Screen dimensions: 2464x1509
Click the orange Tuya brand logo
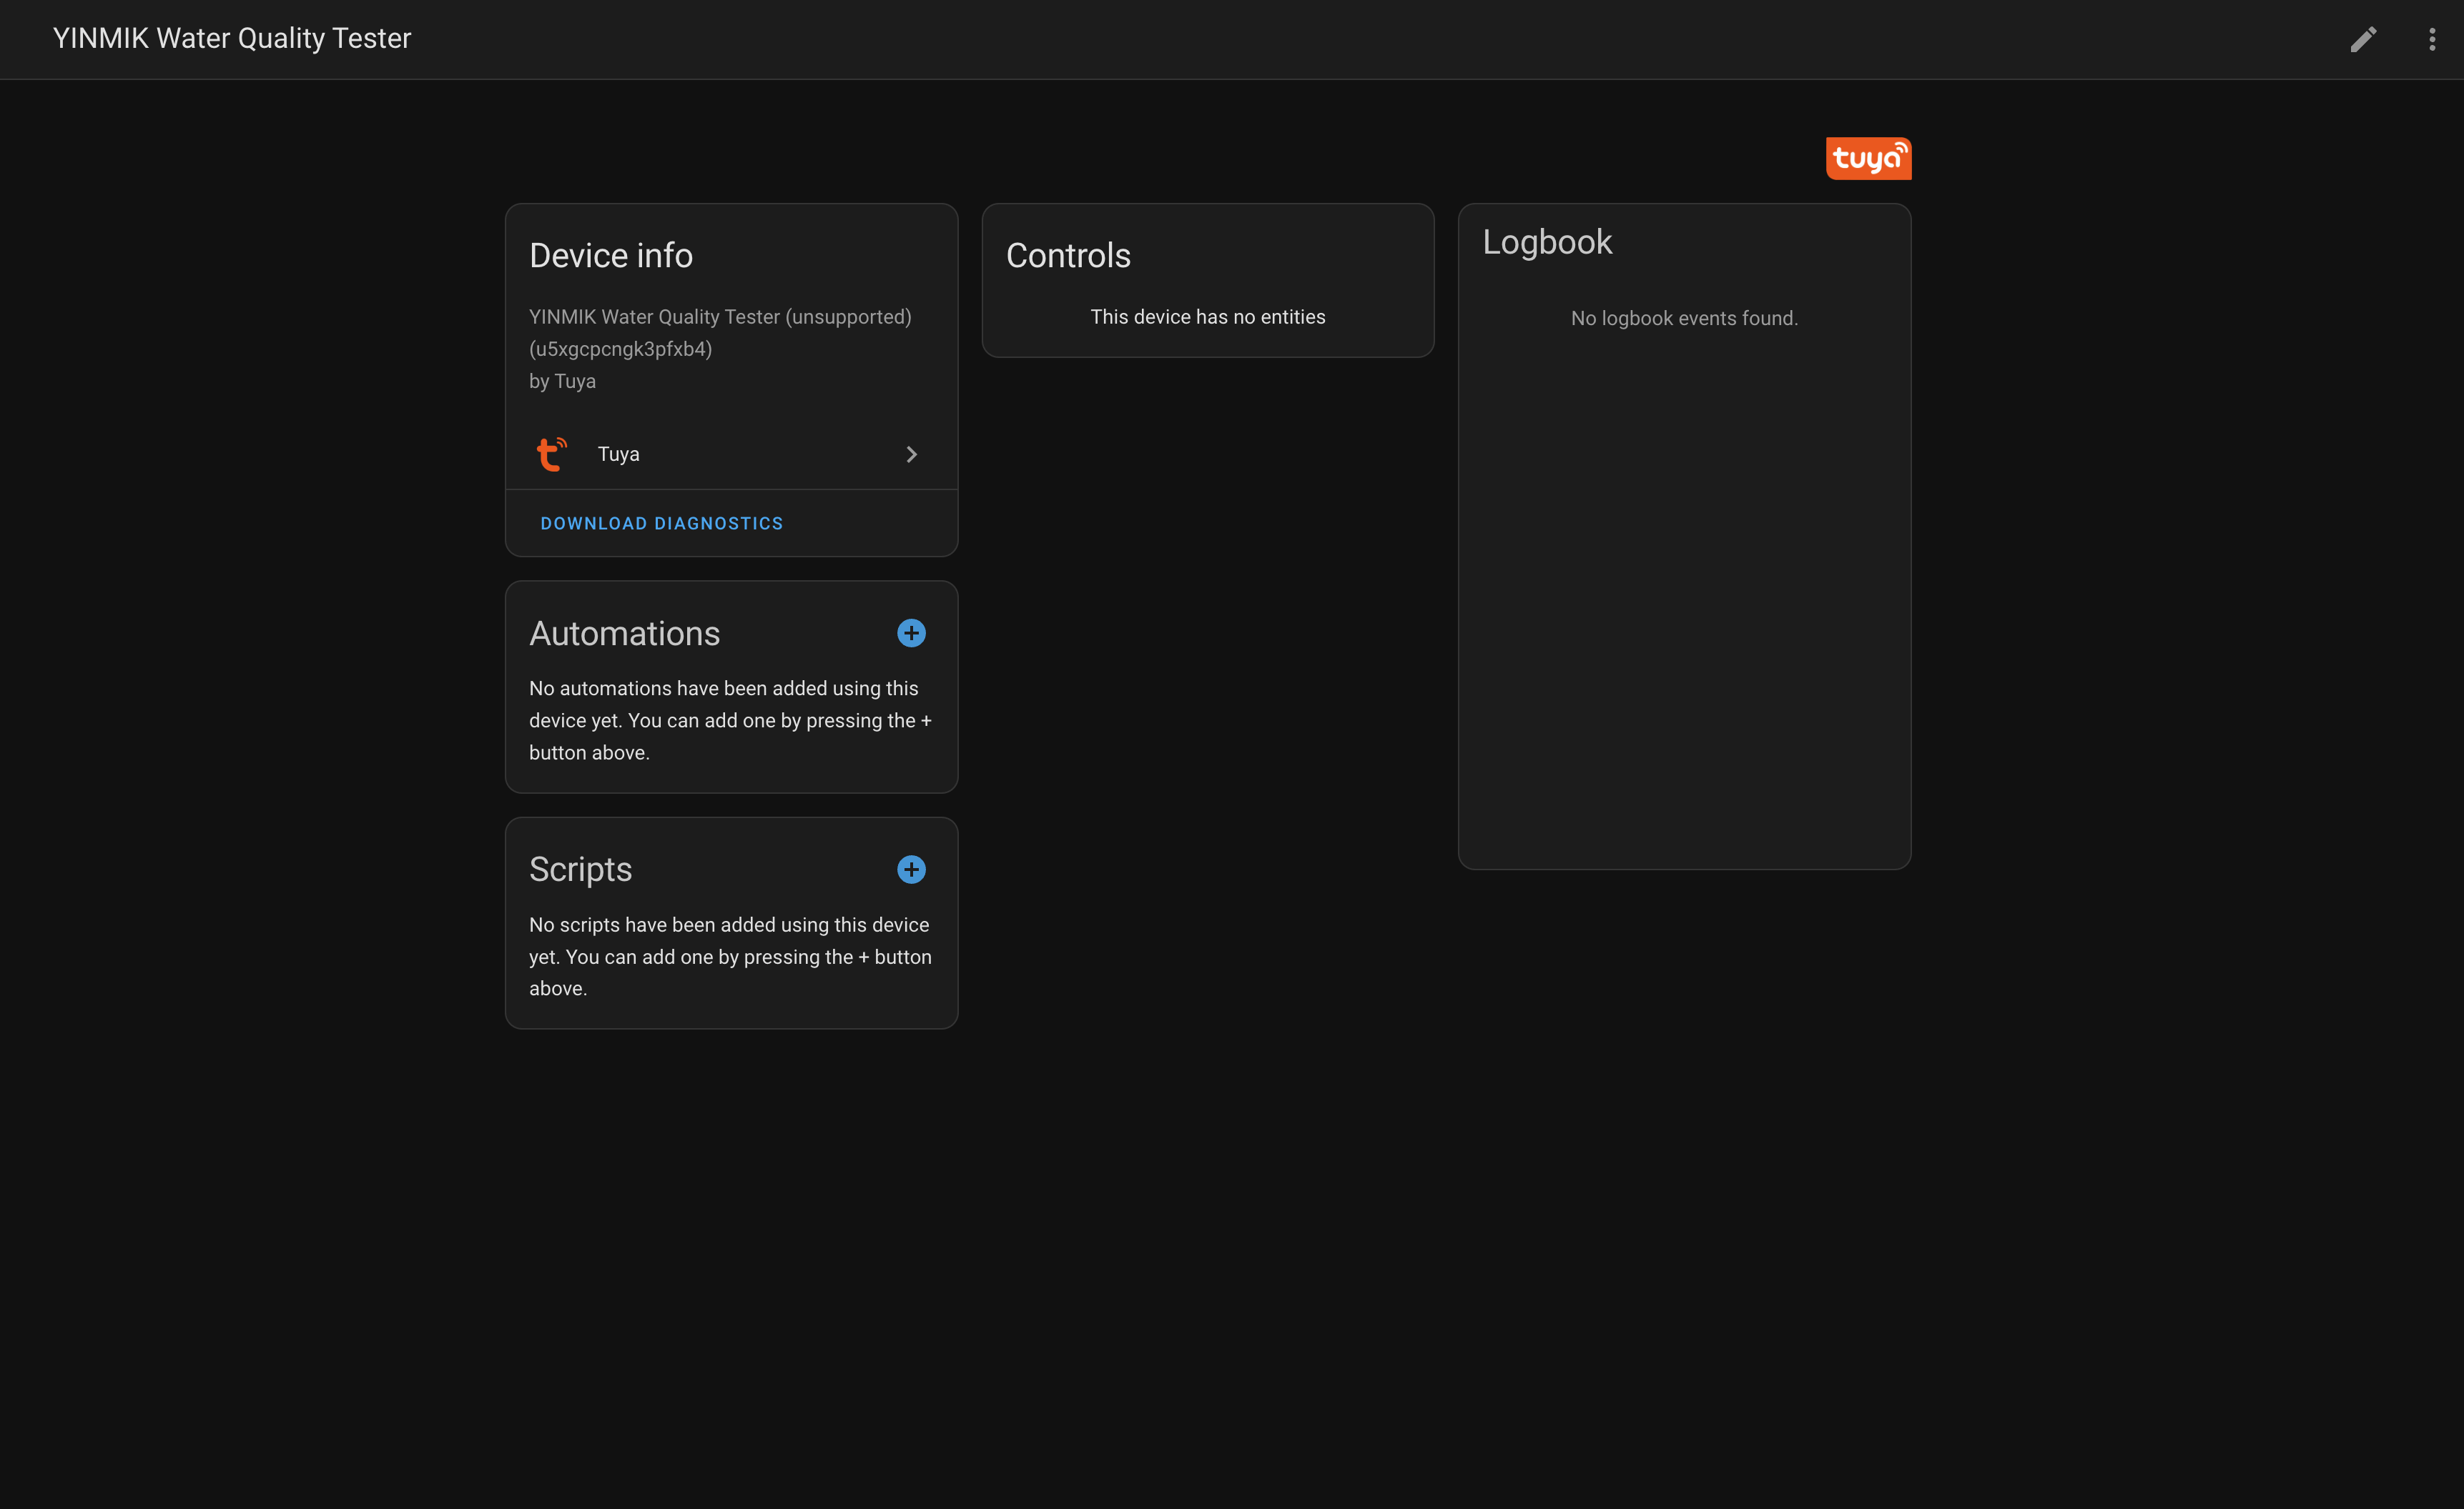1868,158
